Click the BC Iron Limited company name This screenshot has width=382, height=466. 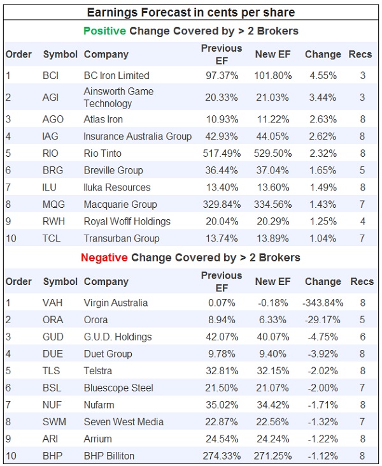(x=117, y=76)
